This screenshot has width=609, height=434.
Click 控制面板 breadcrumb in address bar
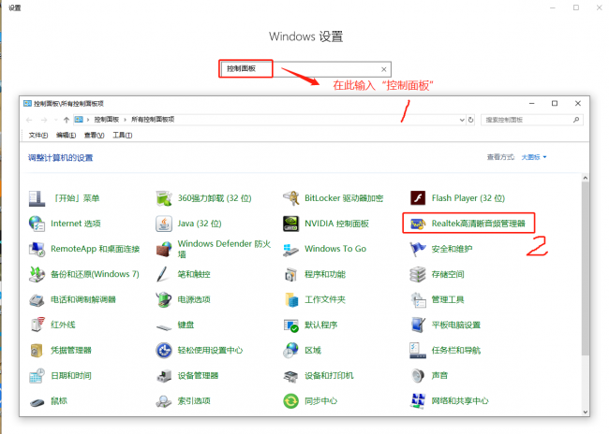(107, 120)
